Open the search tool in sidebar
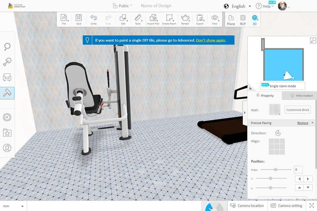317x211 pixels. pyautogui.click(x=7, y=46)
